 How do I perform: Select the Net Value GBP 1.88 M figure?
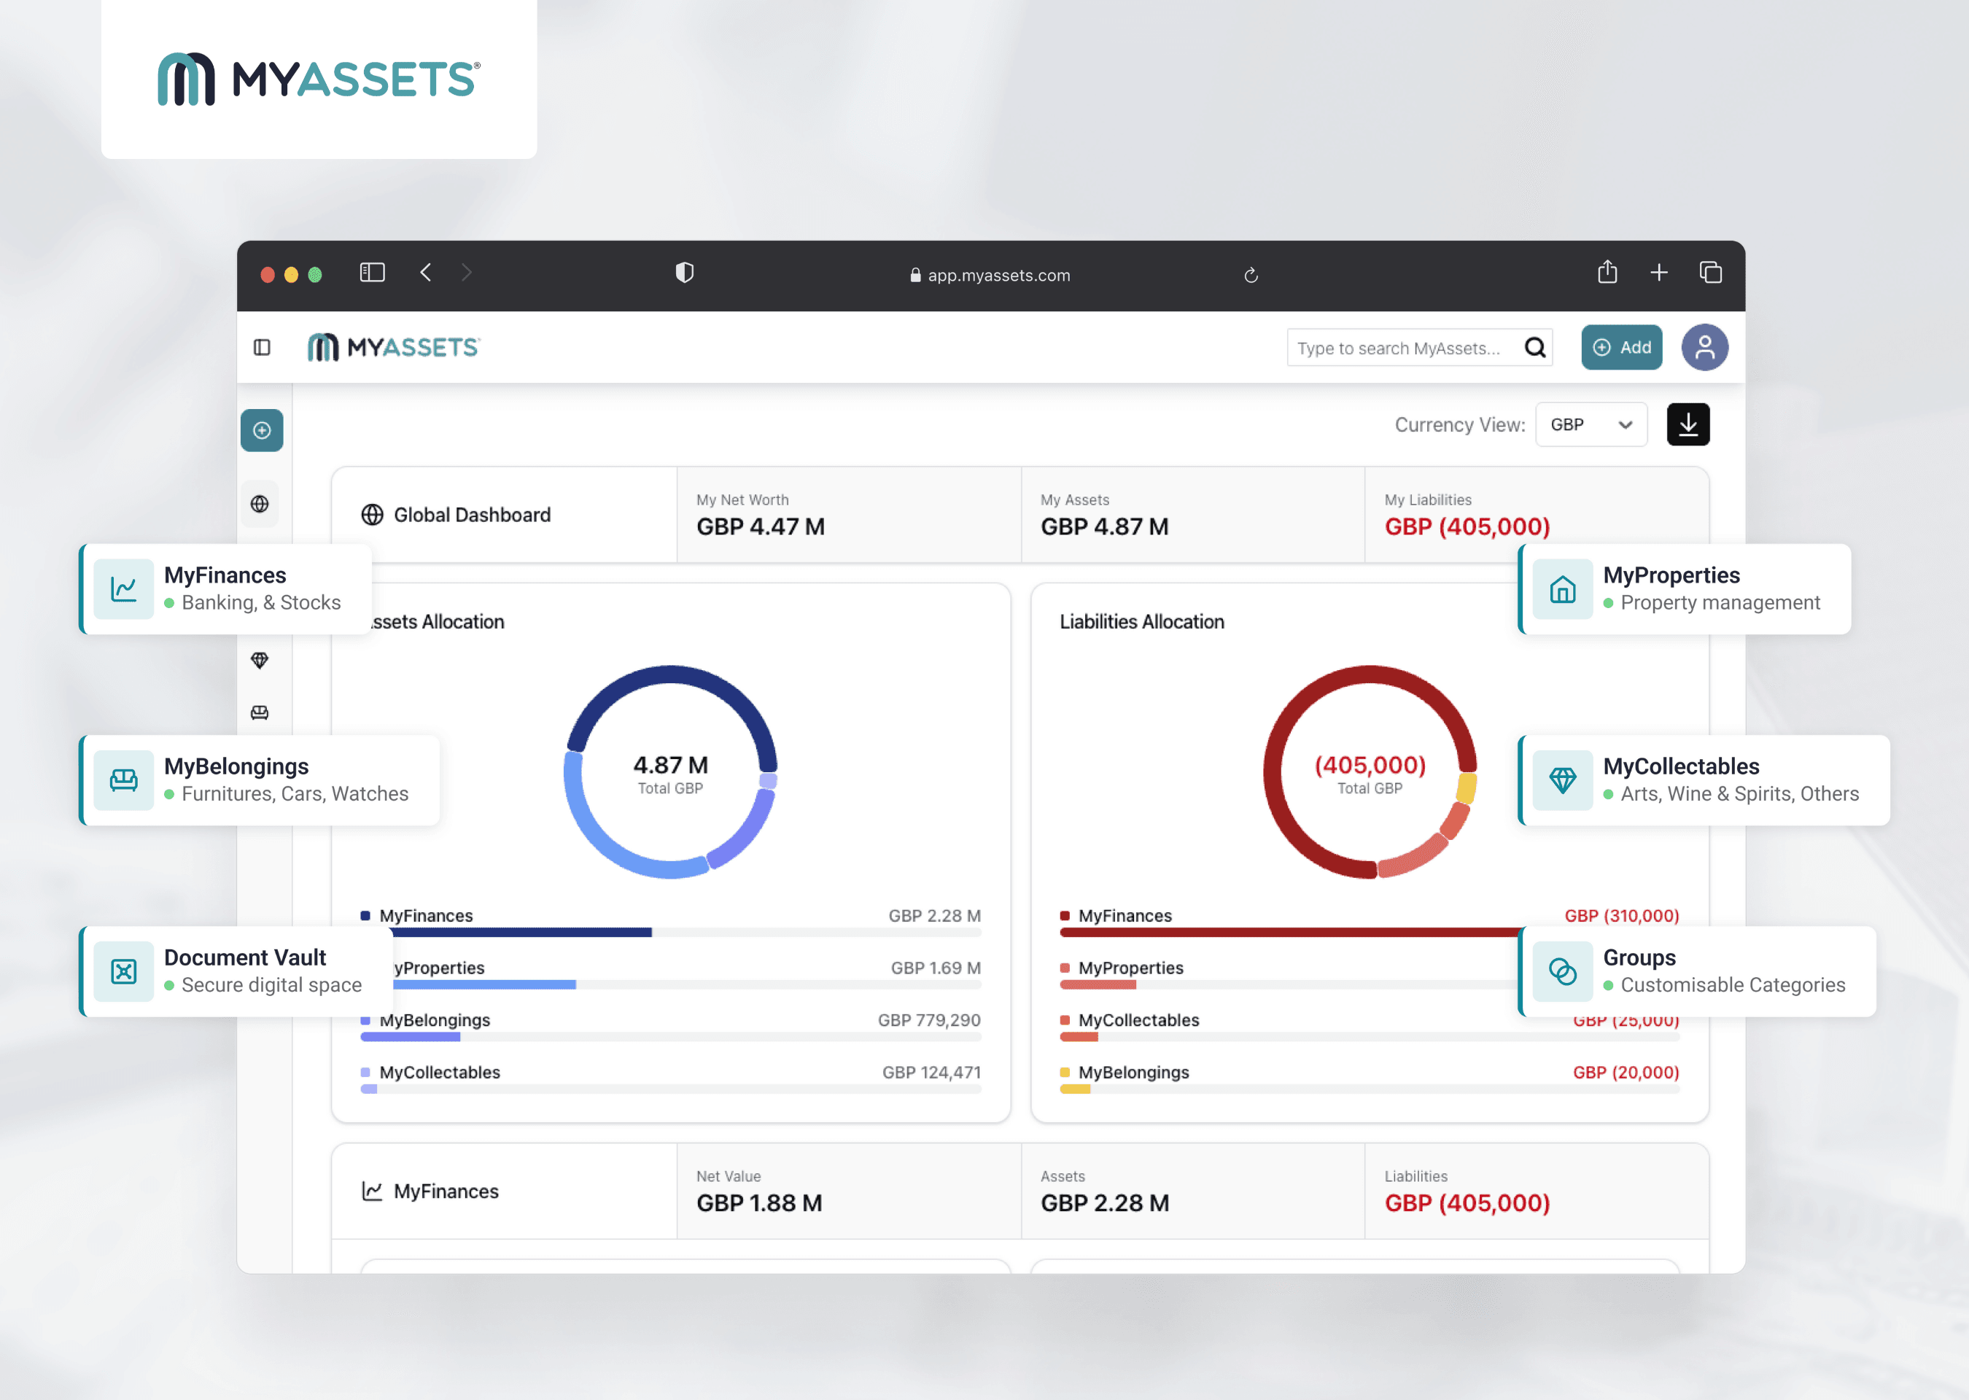point(758,1203)
